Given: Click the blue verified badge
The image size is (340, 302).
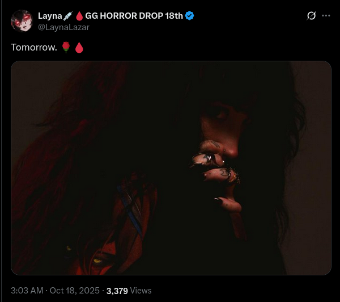Looking at the screenshot, I should [x=189, y=16].
